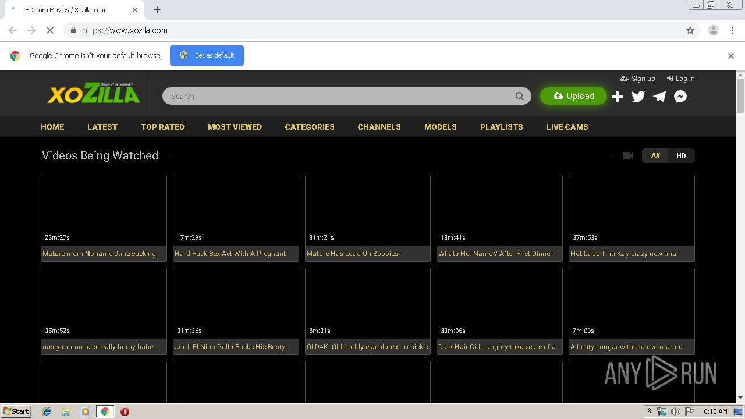
Task: Open Chrome three-dot menu
Action: 732,30
